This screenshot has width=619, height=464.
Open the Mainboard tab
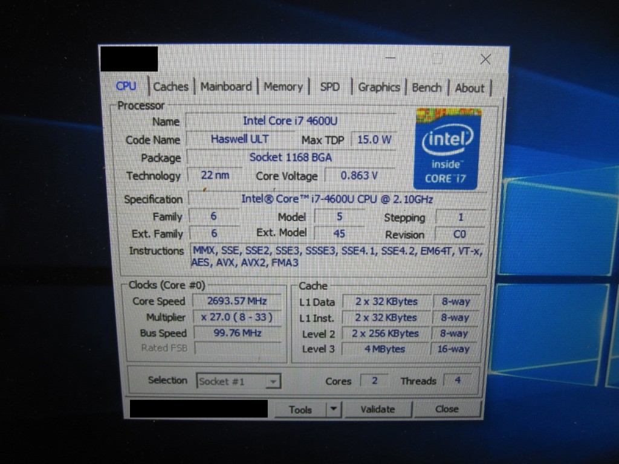(x=226, y=86)
